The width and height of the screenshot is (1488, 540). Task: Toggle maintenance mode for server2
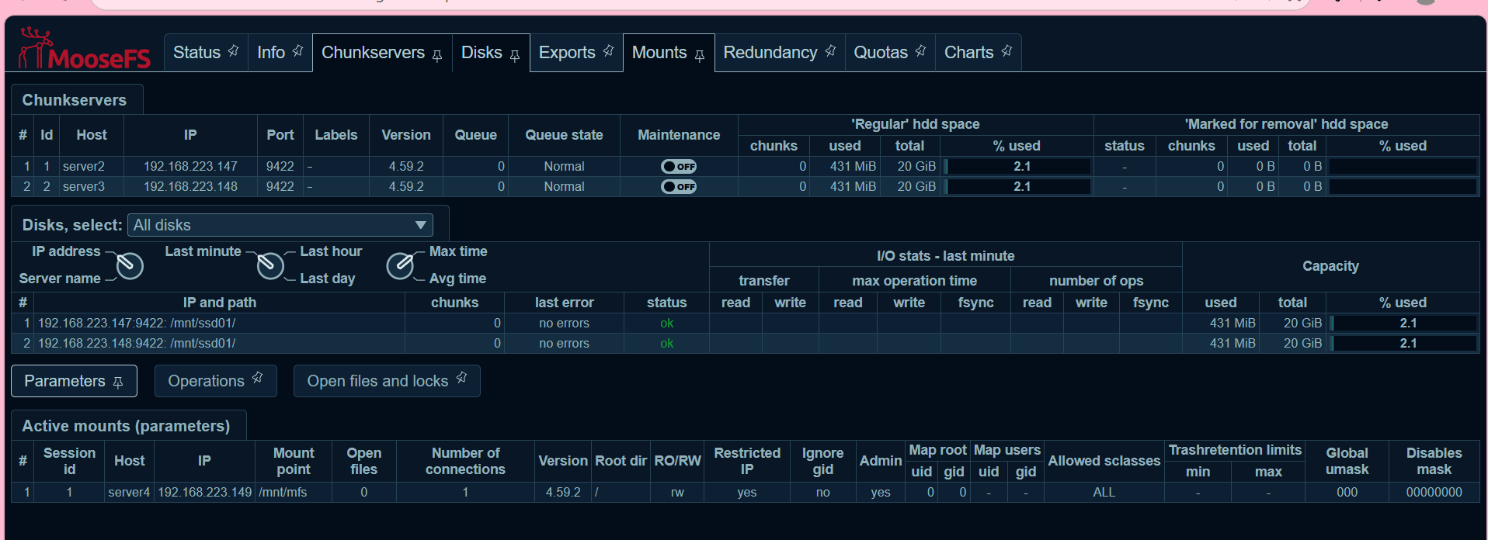(x=679, y=167)
